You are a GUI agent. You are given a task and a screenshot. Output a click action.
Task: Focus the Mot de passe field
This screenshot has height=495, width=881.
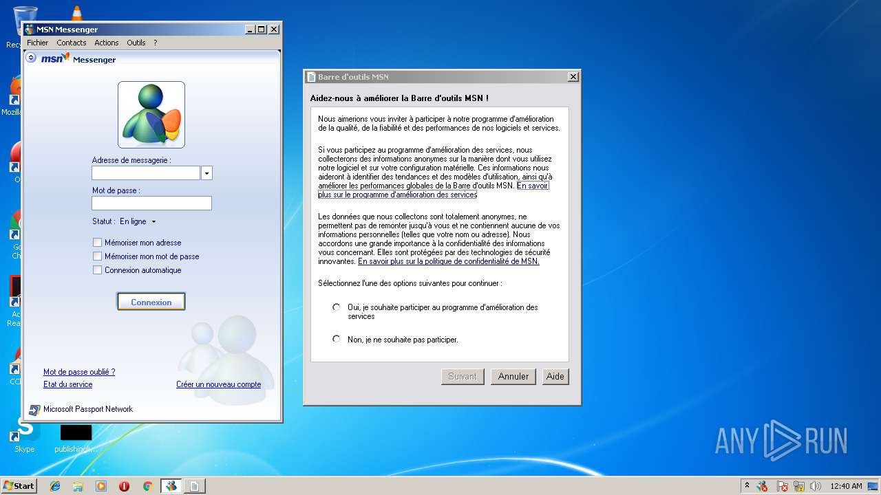(x=151, y=203)
